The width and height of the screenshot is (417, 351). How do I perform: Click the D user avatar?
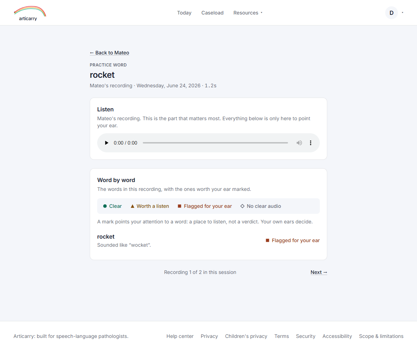(x=392, y=13)
